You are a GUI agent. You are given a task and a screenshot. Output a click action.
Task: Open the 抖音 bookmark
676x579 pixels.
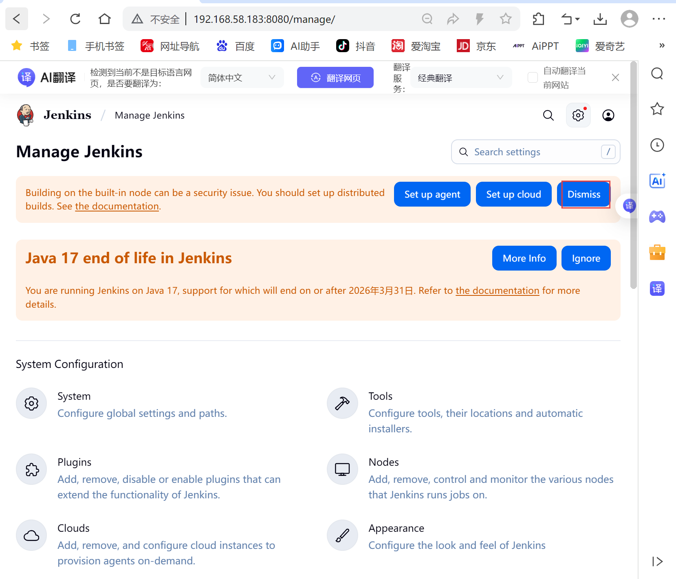click(355, 46)
